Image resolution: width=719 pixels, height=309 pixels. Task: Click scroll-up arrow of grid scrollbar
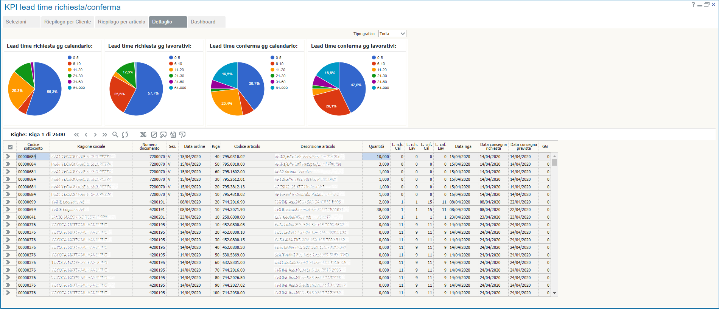tap(554, 156)
